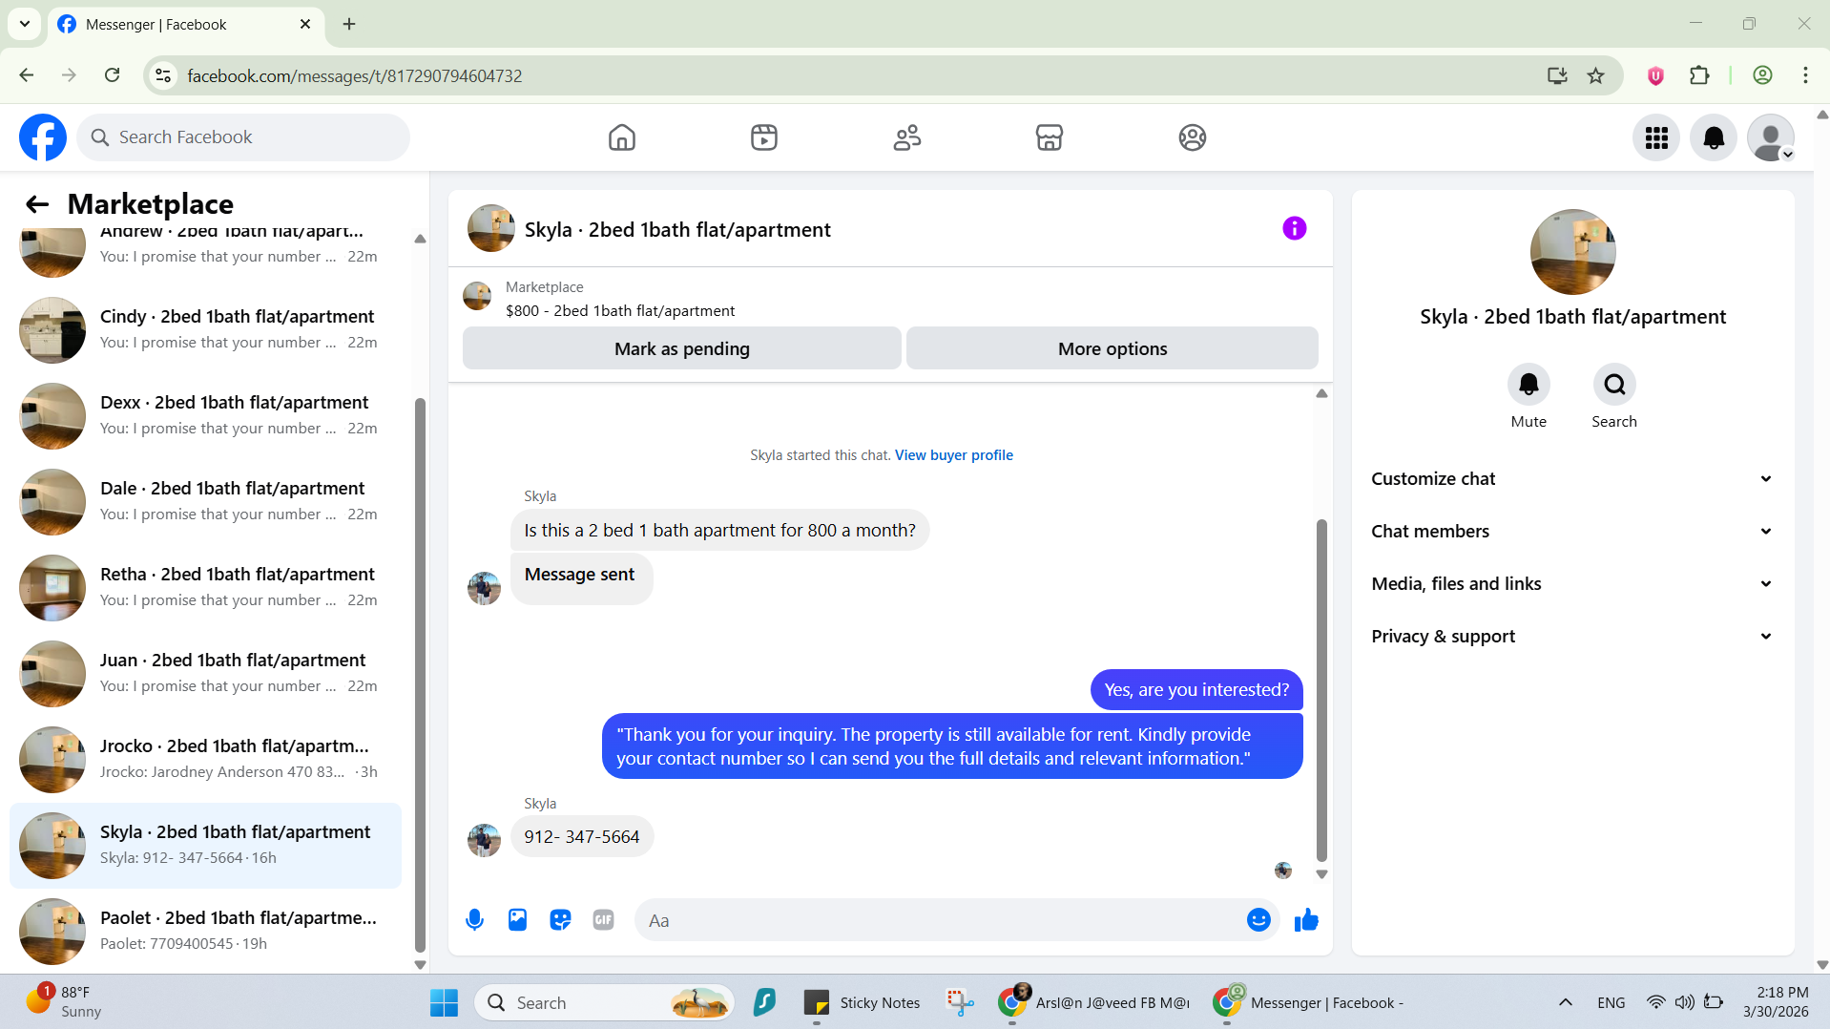The height and width of the screenshot is (1029, 1830).
Task: Open Jrocko's apartment conversation
Action: (x=205, y=760)
